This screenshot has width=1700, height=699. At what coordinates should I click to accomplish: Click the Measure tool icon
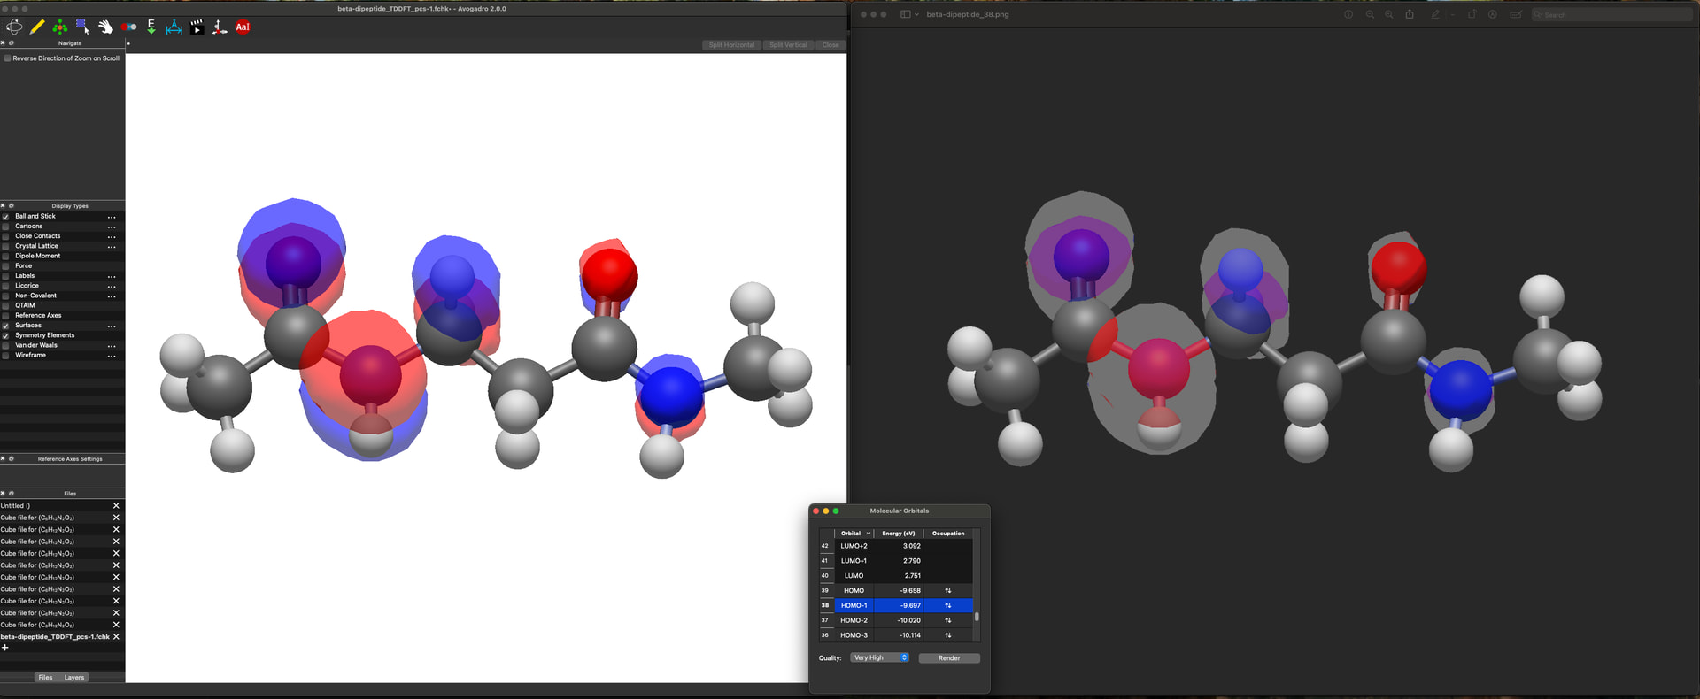174,27
